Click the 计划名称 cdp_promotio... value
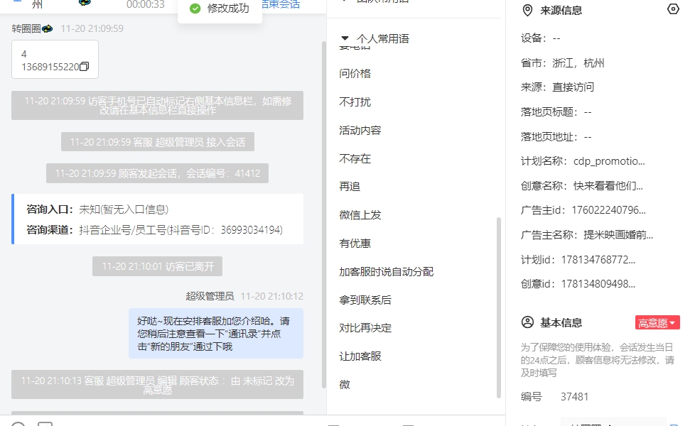Viewport: 695px width, 426px height. pyautogui.click(x=609, y=161)
